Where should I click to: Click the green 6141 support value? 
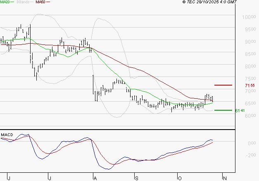point(240,111)
